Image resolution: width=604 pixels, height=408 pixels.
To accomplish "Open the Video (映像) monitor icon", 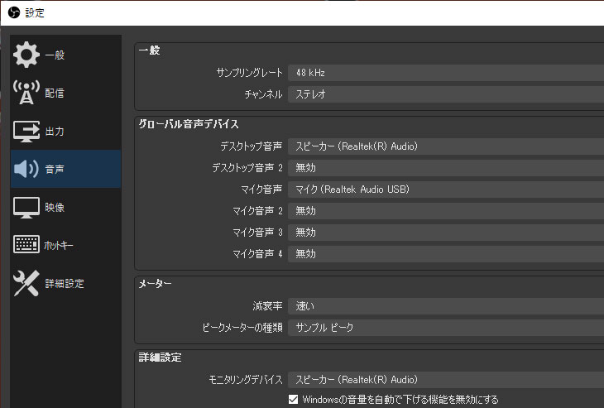I will (x=26, y=207).
